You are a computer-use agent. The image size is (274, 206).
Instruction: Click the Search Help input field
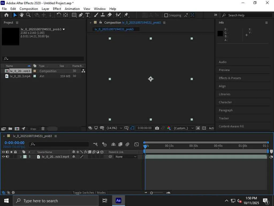pyautogui.click(x=246, y=15)
